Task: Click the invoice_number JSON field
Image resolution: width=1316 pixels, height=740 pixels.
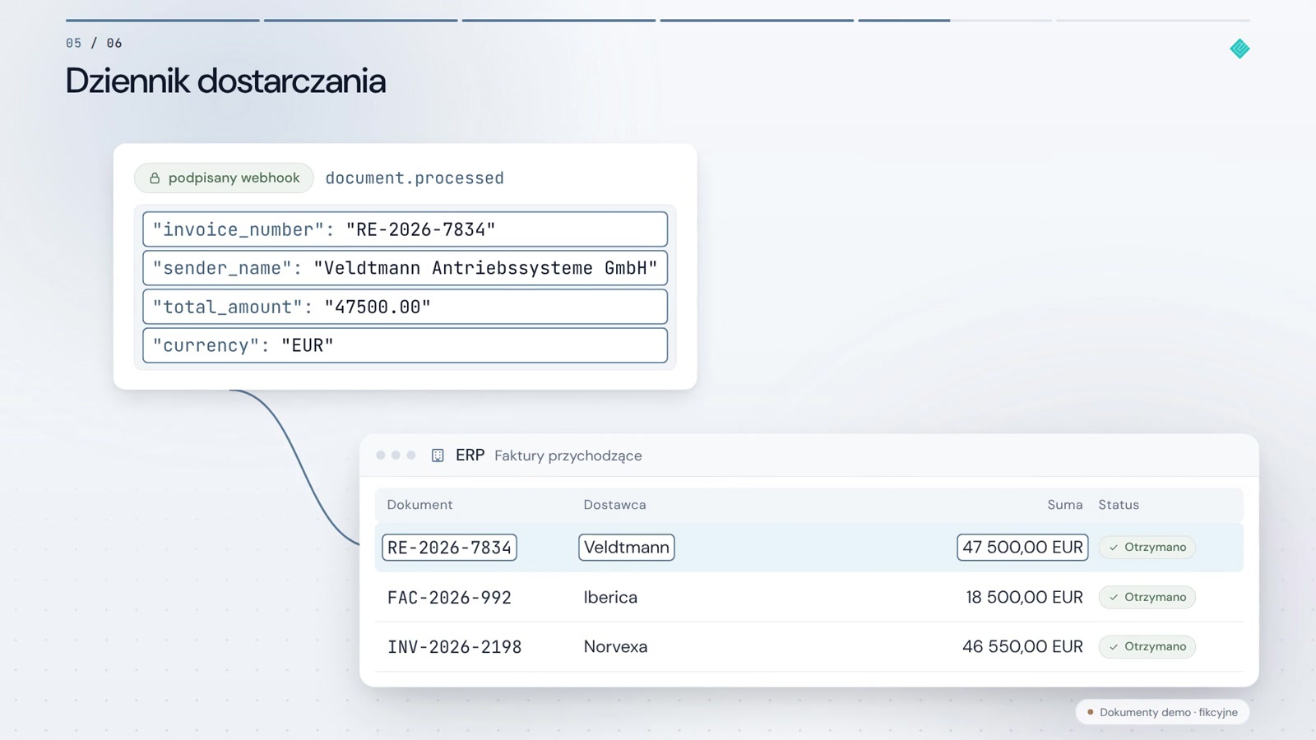Action: 405,229
